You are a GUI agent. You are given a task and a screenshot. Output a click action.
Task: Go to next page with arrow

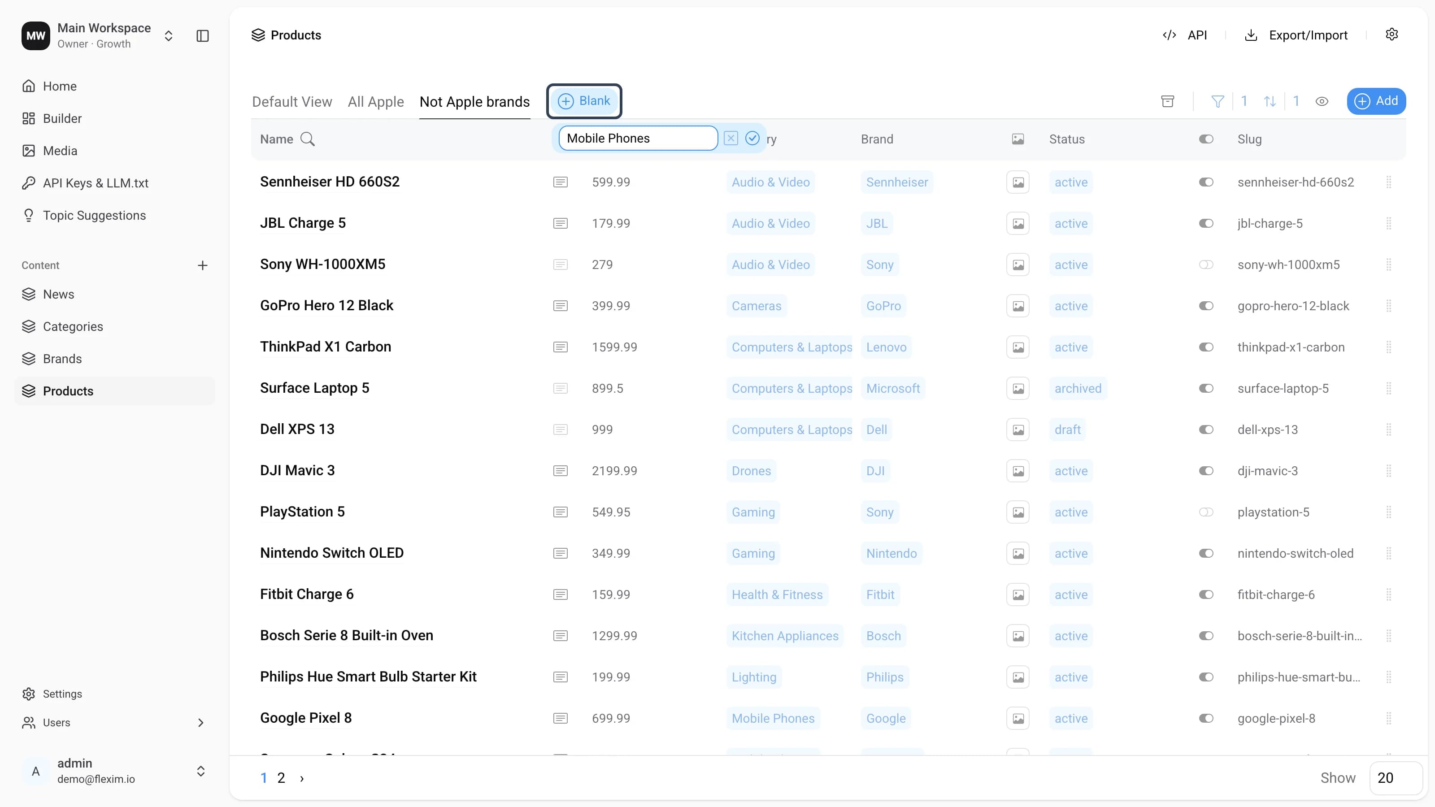(x=302, y=778)
